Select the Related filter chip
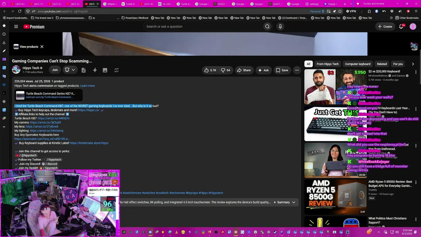 tap(382, 64)
